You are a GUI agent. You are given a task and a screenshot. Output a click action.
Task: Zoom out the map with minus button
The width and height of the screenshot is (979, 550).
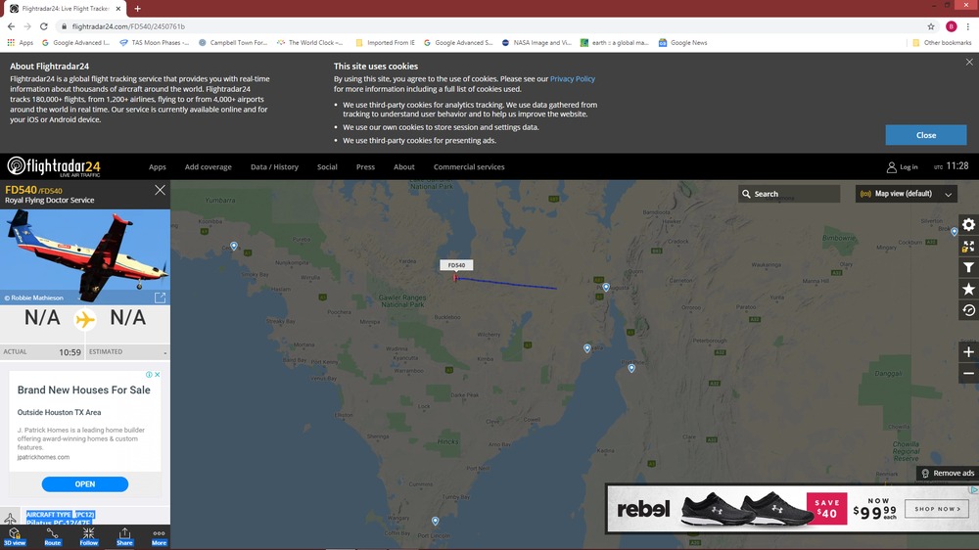click(968, 374)
